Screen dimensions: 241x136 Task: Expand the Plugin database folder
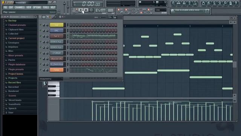(x=15, y=65)
